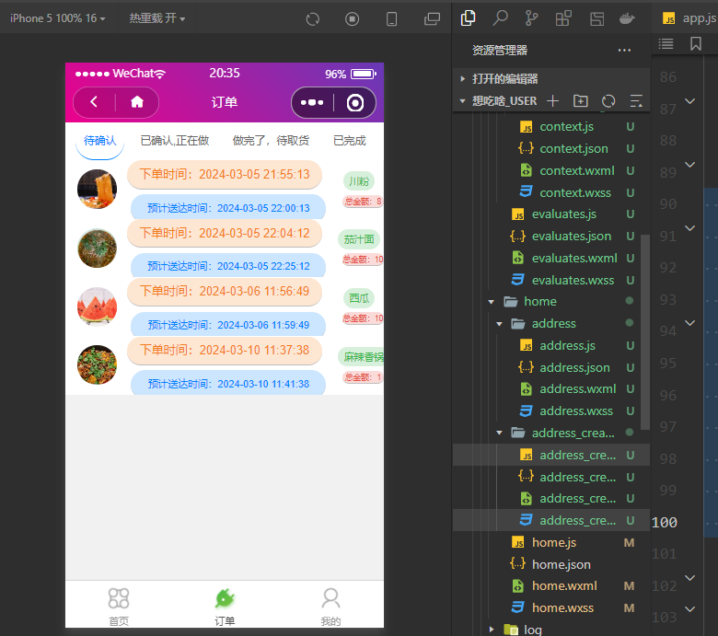Viewport: 718px width, 636px height.
Task: Tap the 西瓜 green tag
Action: (x=359, y=298)
